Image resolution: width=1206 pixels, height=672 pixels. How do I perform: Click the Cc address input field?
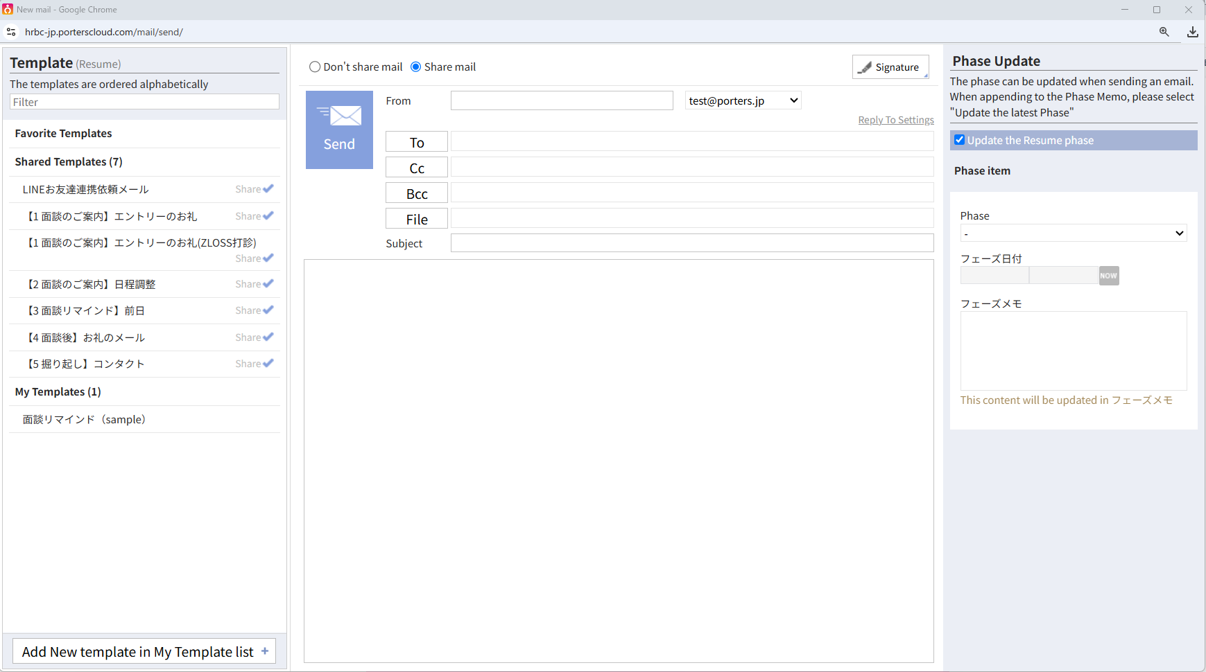pyautogui.click(x=692, y=167)
